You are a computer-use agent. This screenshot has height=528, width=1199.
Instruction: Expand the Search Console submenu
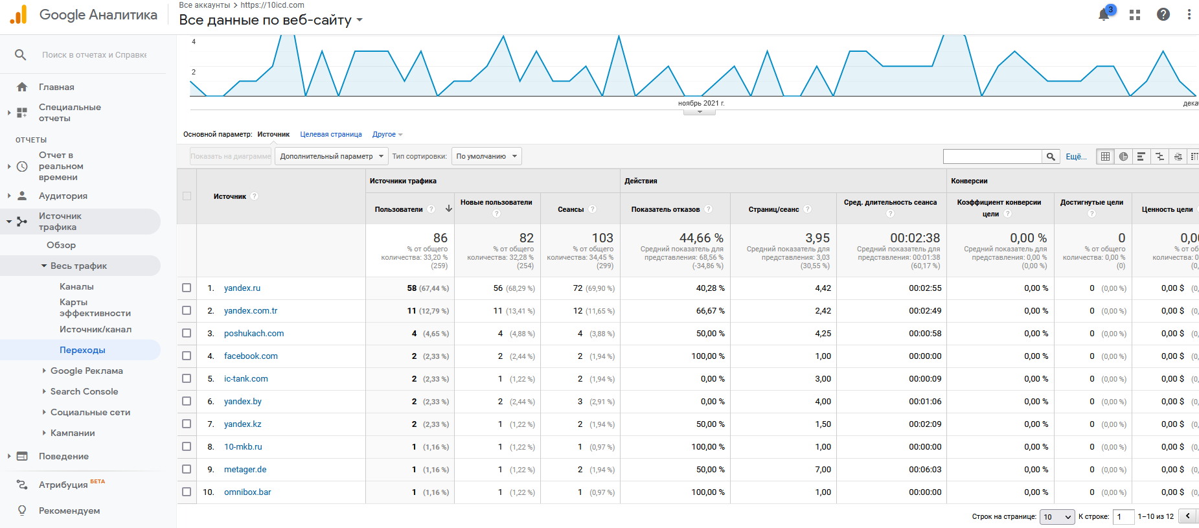[44, 391]
